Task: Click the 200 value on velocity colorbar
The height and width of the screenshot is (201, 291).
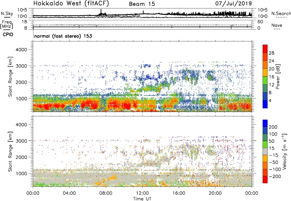Action: pyautogui.click(x=273, y=127)
